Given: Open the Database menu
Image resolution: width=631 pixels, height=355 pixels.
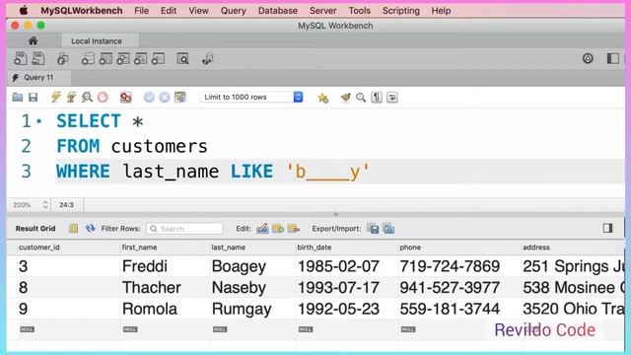Looking at the screenshot, I should pyautogui.click(x=278, y=11).
